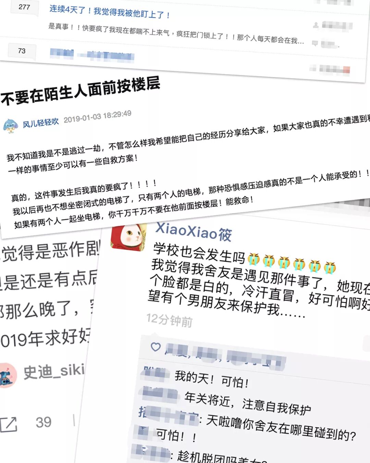Screen dimensions: 370x463
Task: Tap the username 史迪_siki
Action: [x=54, y=371]
